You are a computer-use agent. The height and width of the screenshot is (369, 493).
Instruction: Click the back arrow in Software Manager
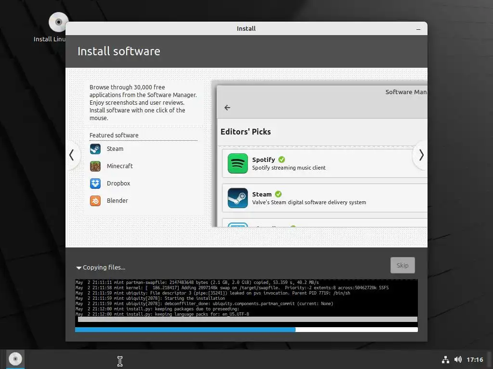coord(227,108)
